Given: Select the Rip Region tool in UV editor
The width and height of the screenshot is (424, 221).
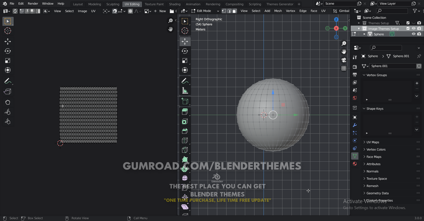Looking at the screenshot, I should pyautogui.click(x=8, y=92).
